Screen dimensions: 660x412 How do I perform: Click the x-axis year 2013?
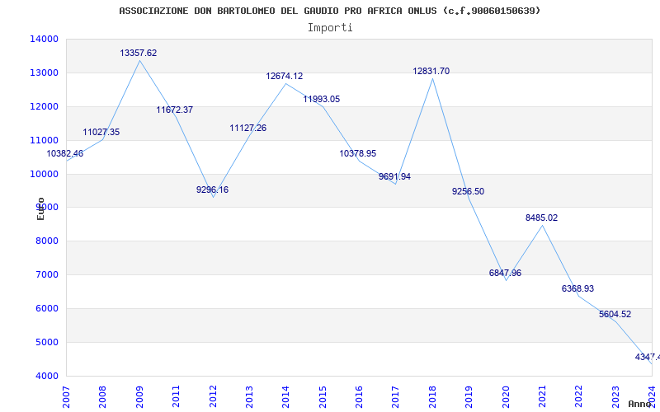(249, 396)
